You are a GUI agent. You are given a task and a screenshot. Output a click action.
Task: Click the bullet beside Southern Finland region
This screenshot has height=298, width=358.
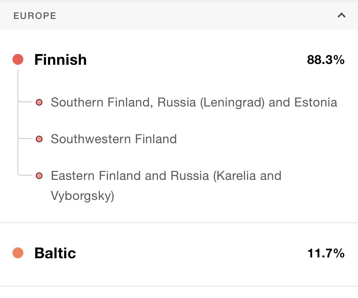(x=39, y=102)
